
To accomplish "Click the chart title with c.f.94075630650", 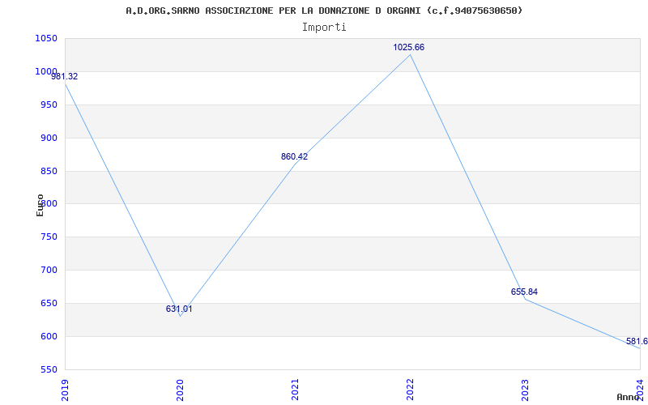I will coord(324,11).
